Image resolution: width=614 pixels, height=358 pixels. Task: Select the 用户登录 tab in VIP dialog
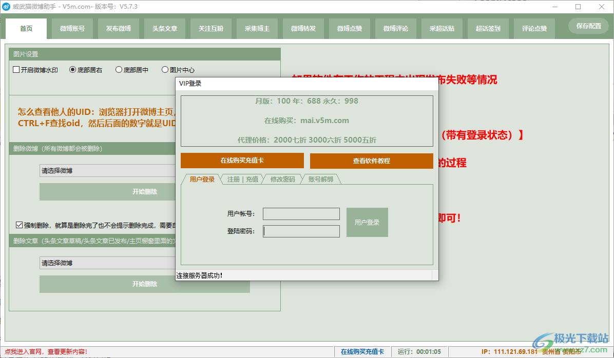[202, 179]
